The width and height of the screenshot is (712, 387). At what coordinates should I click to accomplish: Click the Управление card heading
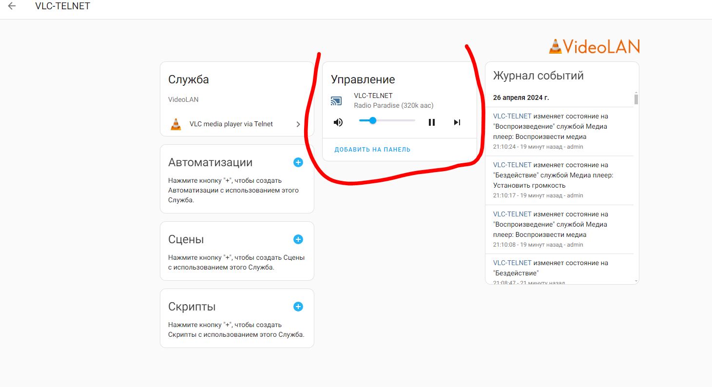point(363,79)
